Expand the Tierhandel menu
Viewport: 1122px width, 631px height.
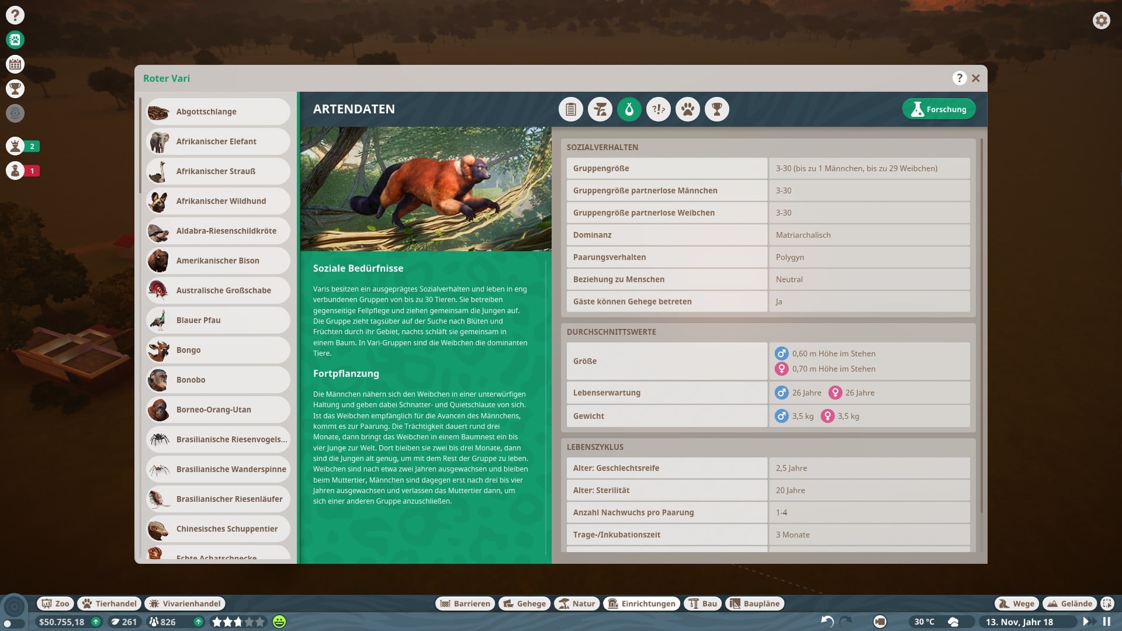tap(109, 604)
